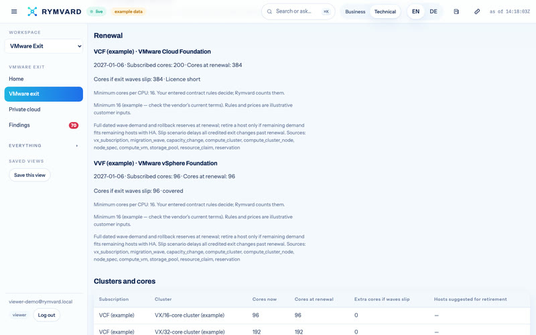Copy link with the chain icon

(x=477, y=11)
